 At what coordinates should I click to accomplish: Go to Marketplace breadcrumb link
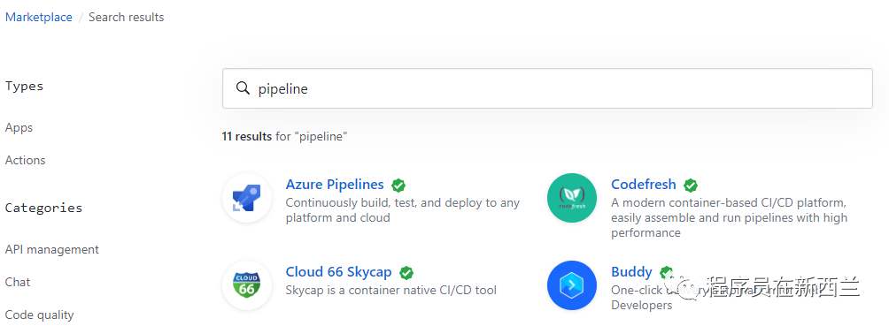pyautogui.click(x=39, y=17)
